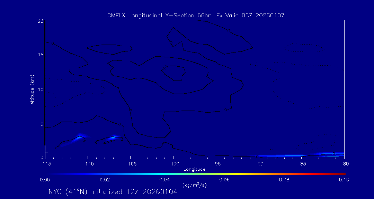Click the colorbar label "0.08"
374x199 pixels.
click(284, 180)
